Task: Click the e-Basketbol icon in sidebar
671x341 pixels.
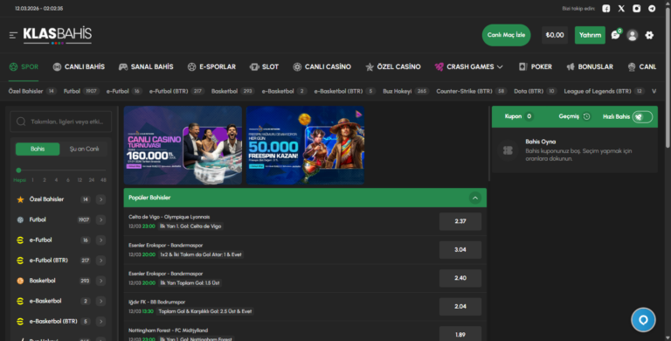Action: pyautogui.click(x=20, y=301)
